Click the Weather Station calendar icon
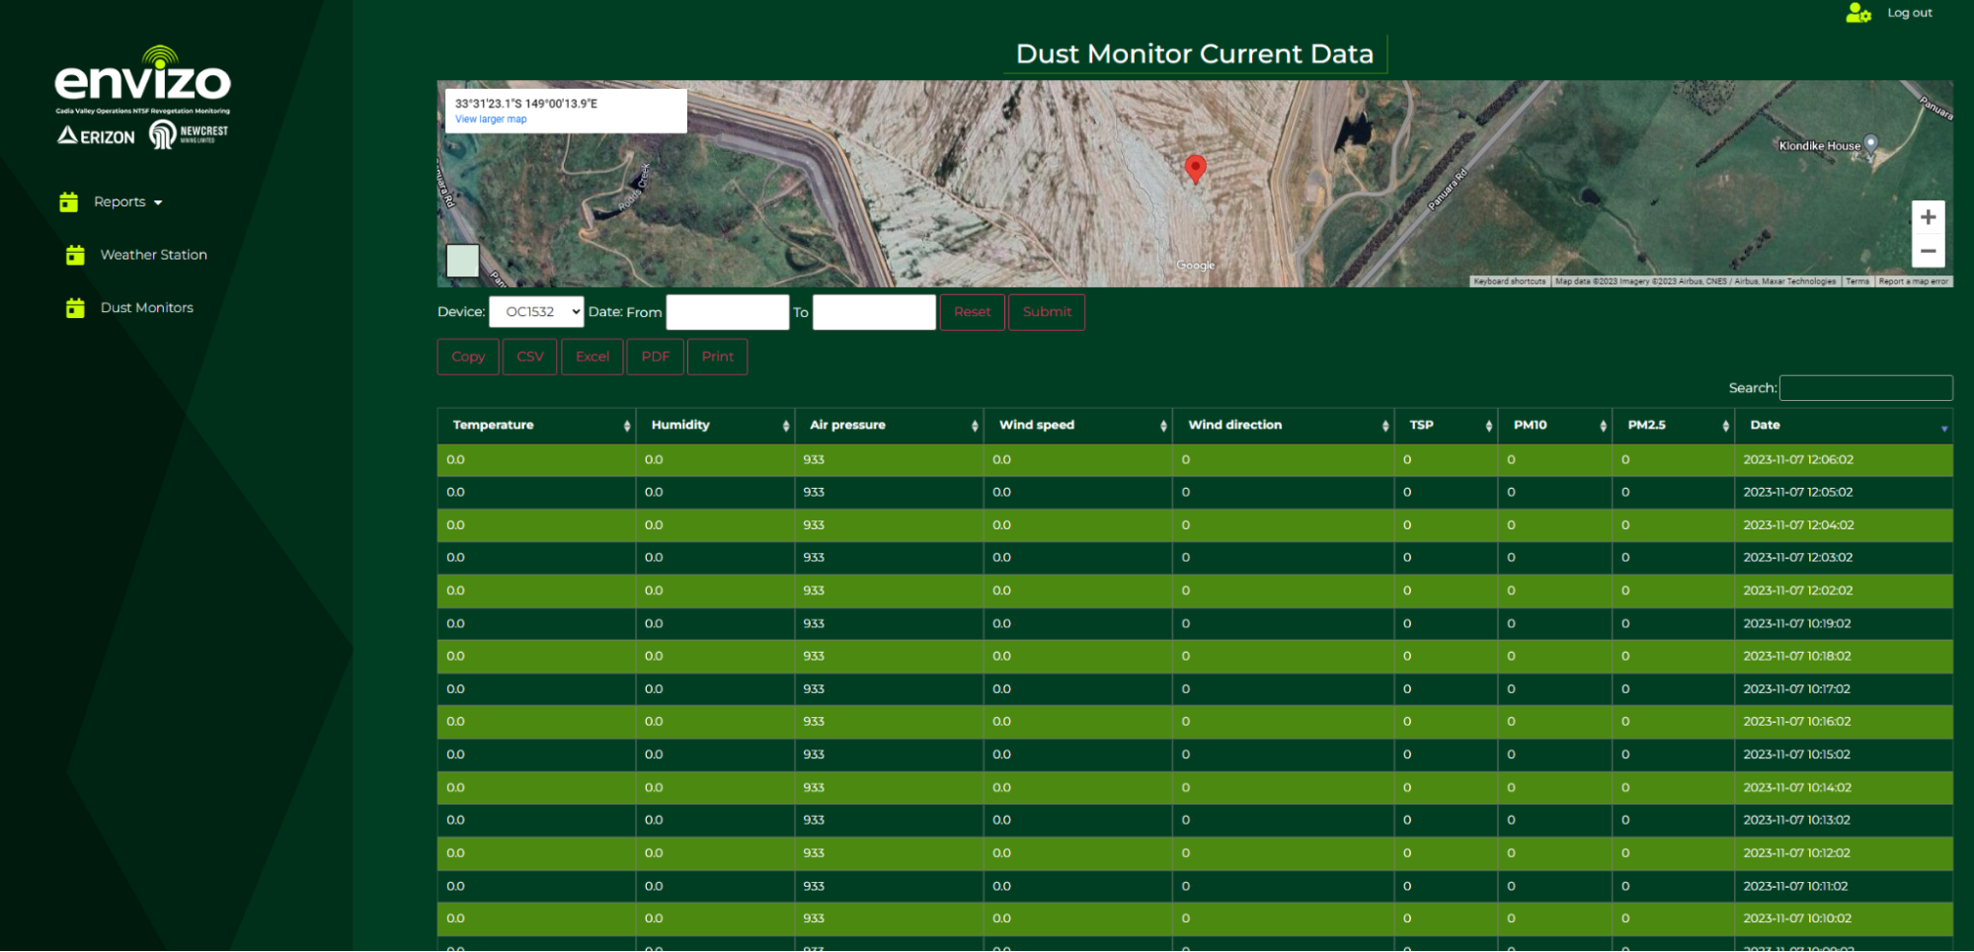Screen dimensions: 1974x952 75,255
